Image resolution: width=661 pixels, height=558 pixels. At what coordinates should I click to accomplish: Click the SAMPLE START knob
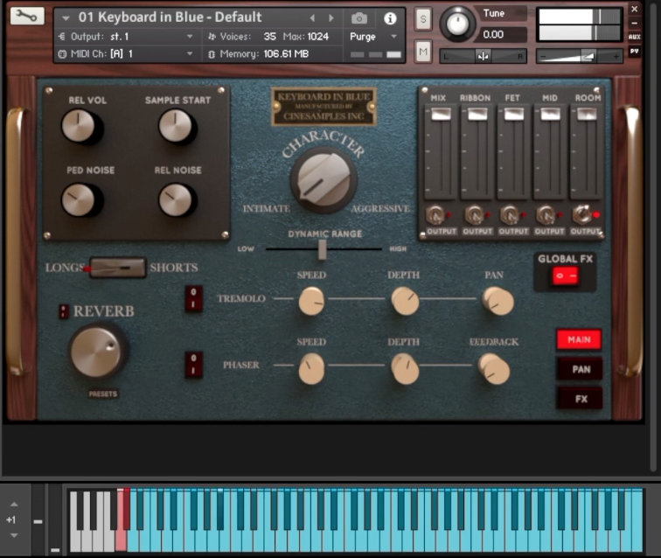point(176,126)
